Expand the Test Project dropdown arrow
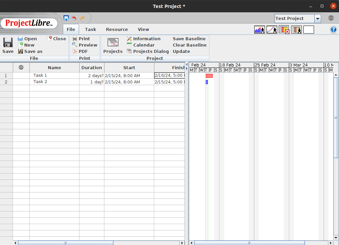339x245 pixels. [x=318, y=19]
